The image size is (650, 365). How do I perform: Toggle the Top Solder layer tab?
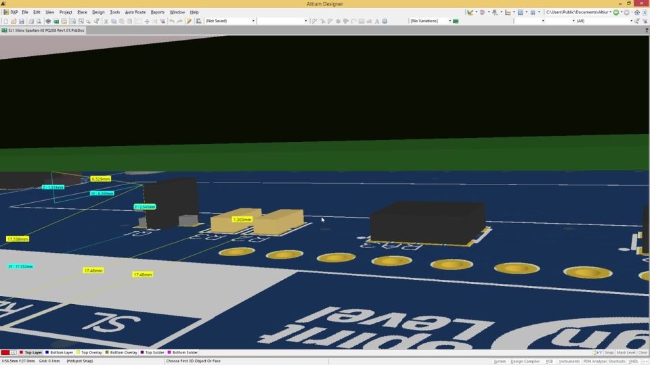[152, 353]
